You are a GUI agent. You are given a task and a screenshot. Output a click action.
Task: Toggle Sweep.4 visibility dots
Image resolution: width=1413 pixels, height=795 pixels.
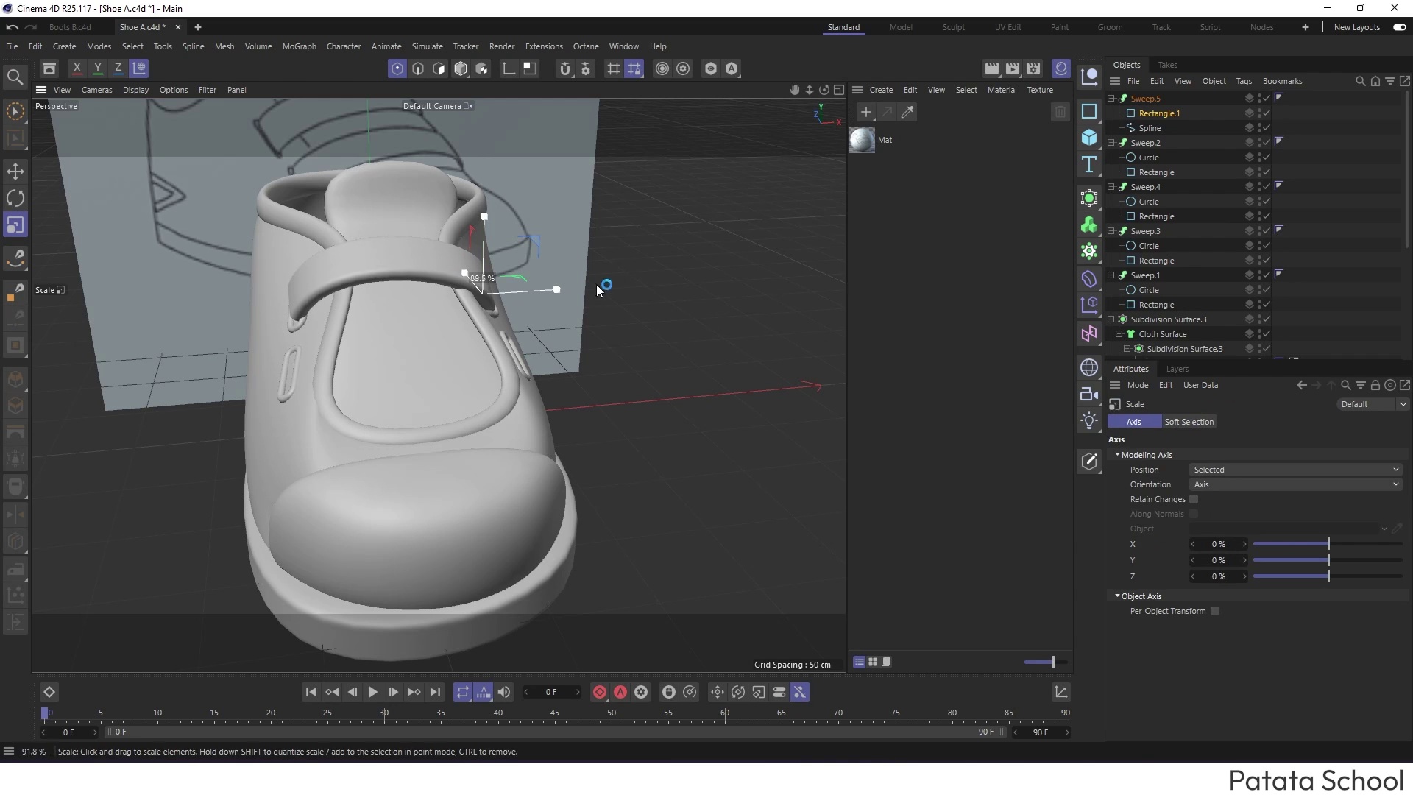click(x=1259, y=187)
